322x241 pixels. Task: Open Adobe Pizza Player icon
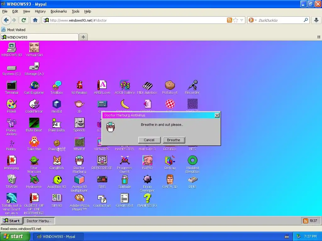click(79, 202)
